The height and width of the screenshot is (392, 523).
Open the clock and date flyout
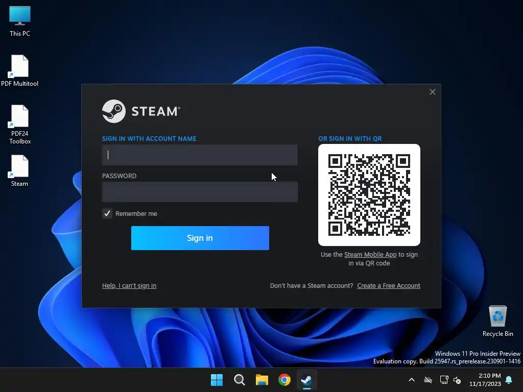[485, 380]
